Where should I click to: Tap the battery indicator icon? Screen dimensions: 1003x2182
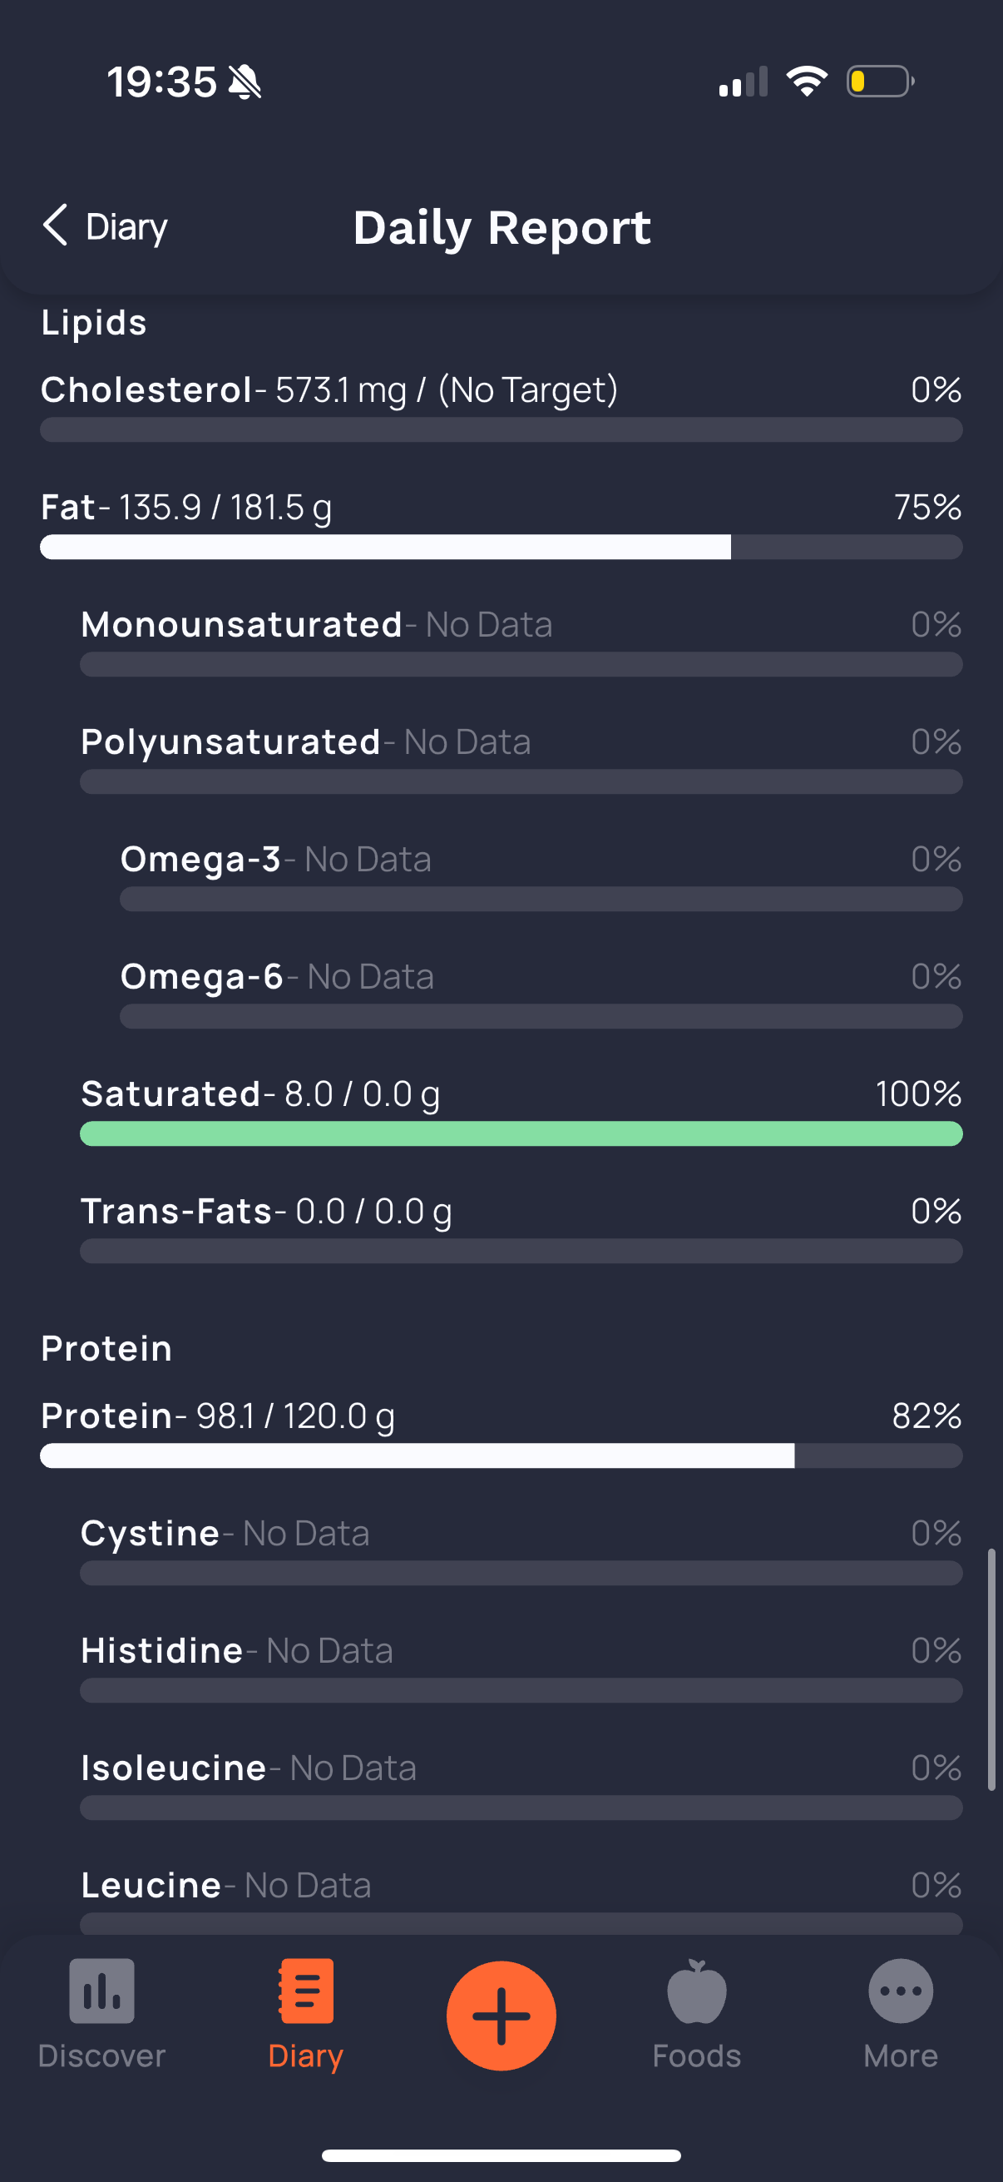click(x=880, y=82)
